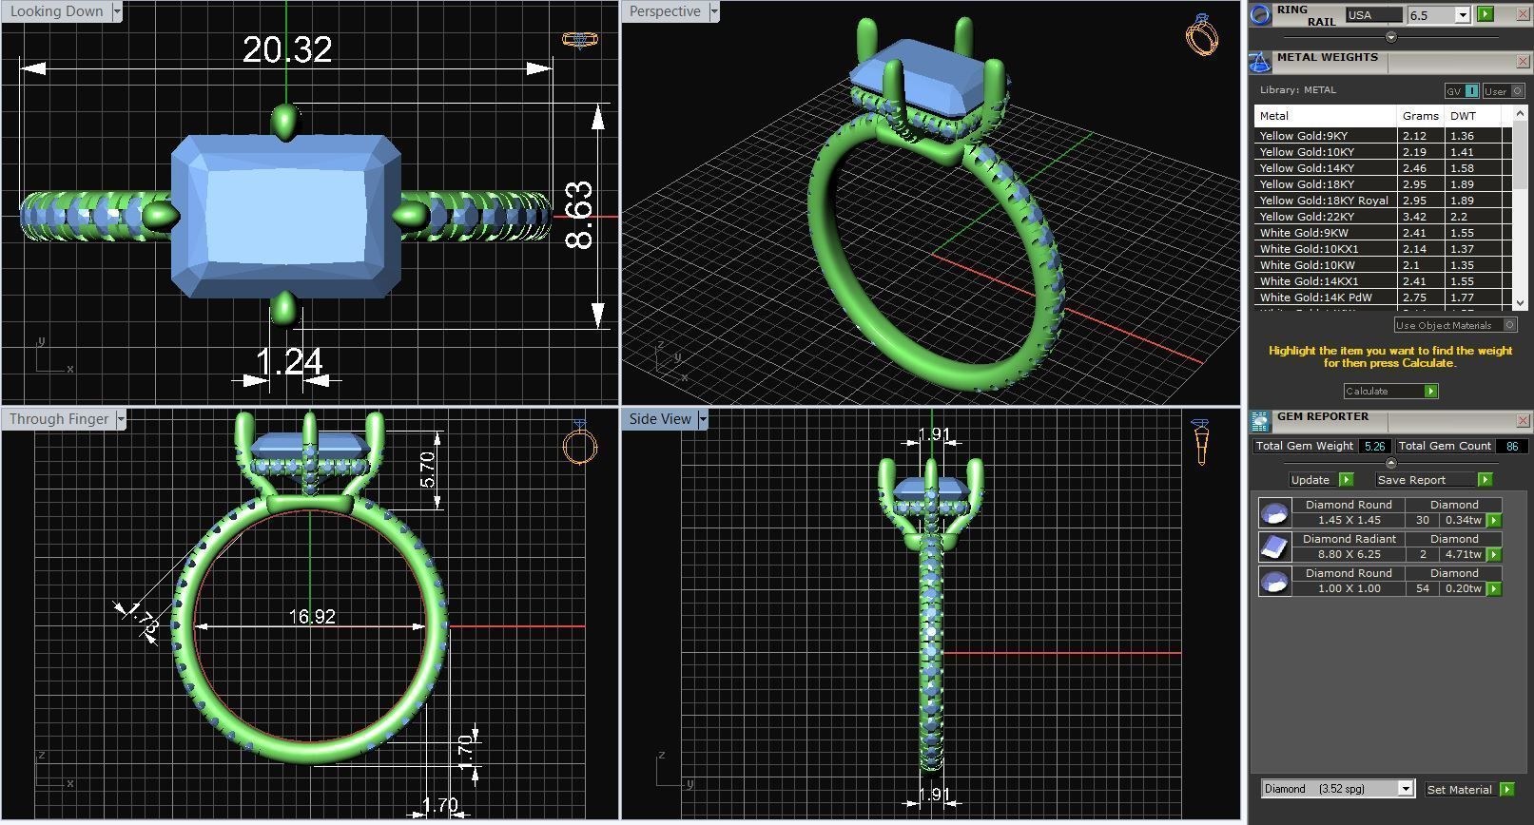Viewport: 1534px width, 825px height.
Task: Click the USA ring standard field
Action: coord(1373,15)
